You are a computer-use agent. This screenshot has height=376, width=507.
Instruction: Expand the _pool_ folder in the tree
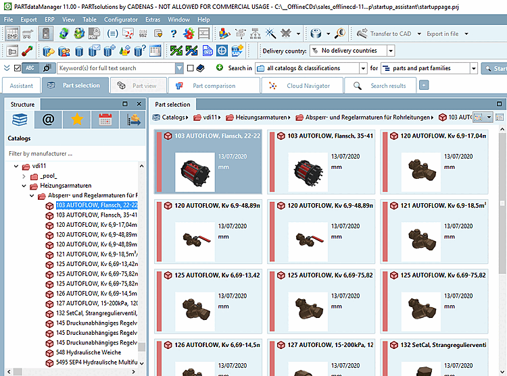(x=24, y=176)
